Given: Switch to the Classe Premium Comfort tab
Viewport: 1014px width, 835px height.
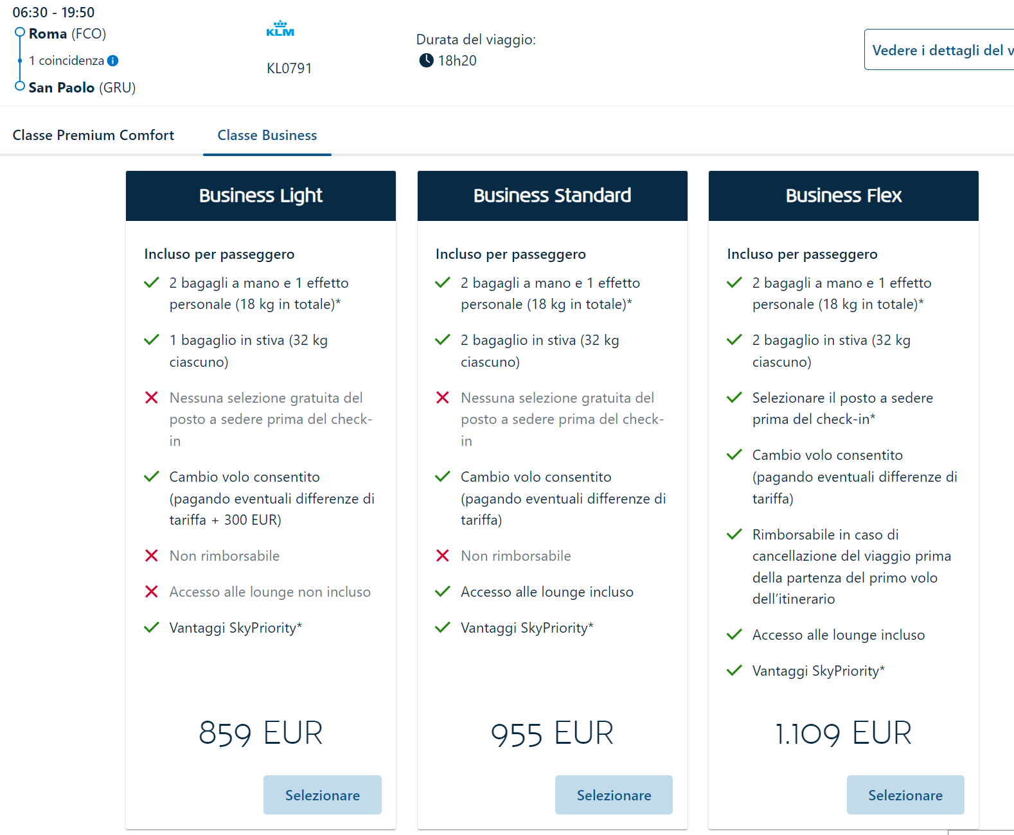Looking at the screenshot, I should pos(93,136).
